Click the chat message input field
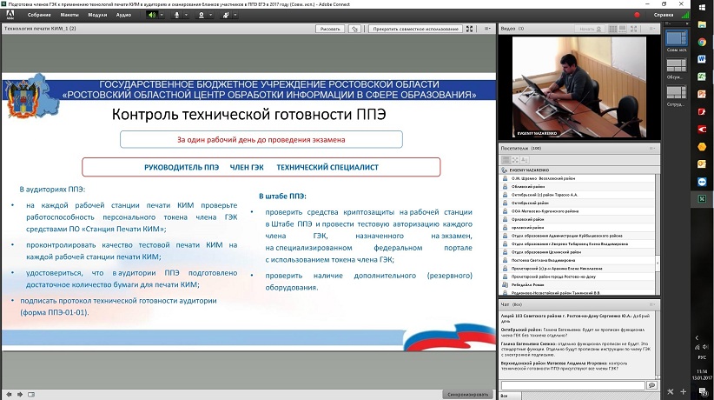 [x=573, y=383]
